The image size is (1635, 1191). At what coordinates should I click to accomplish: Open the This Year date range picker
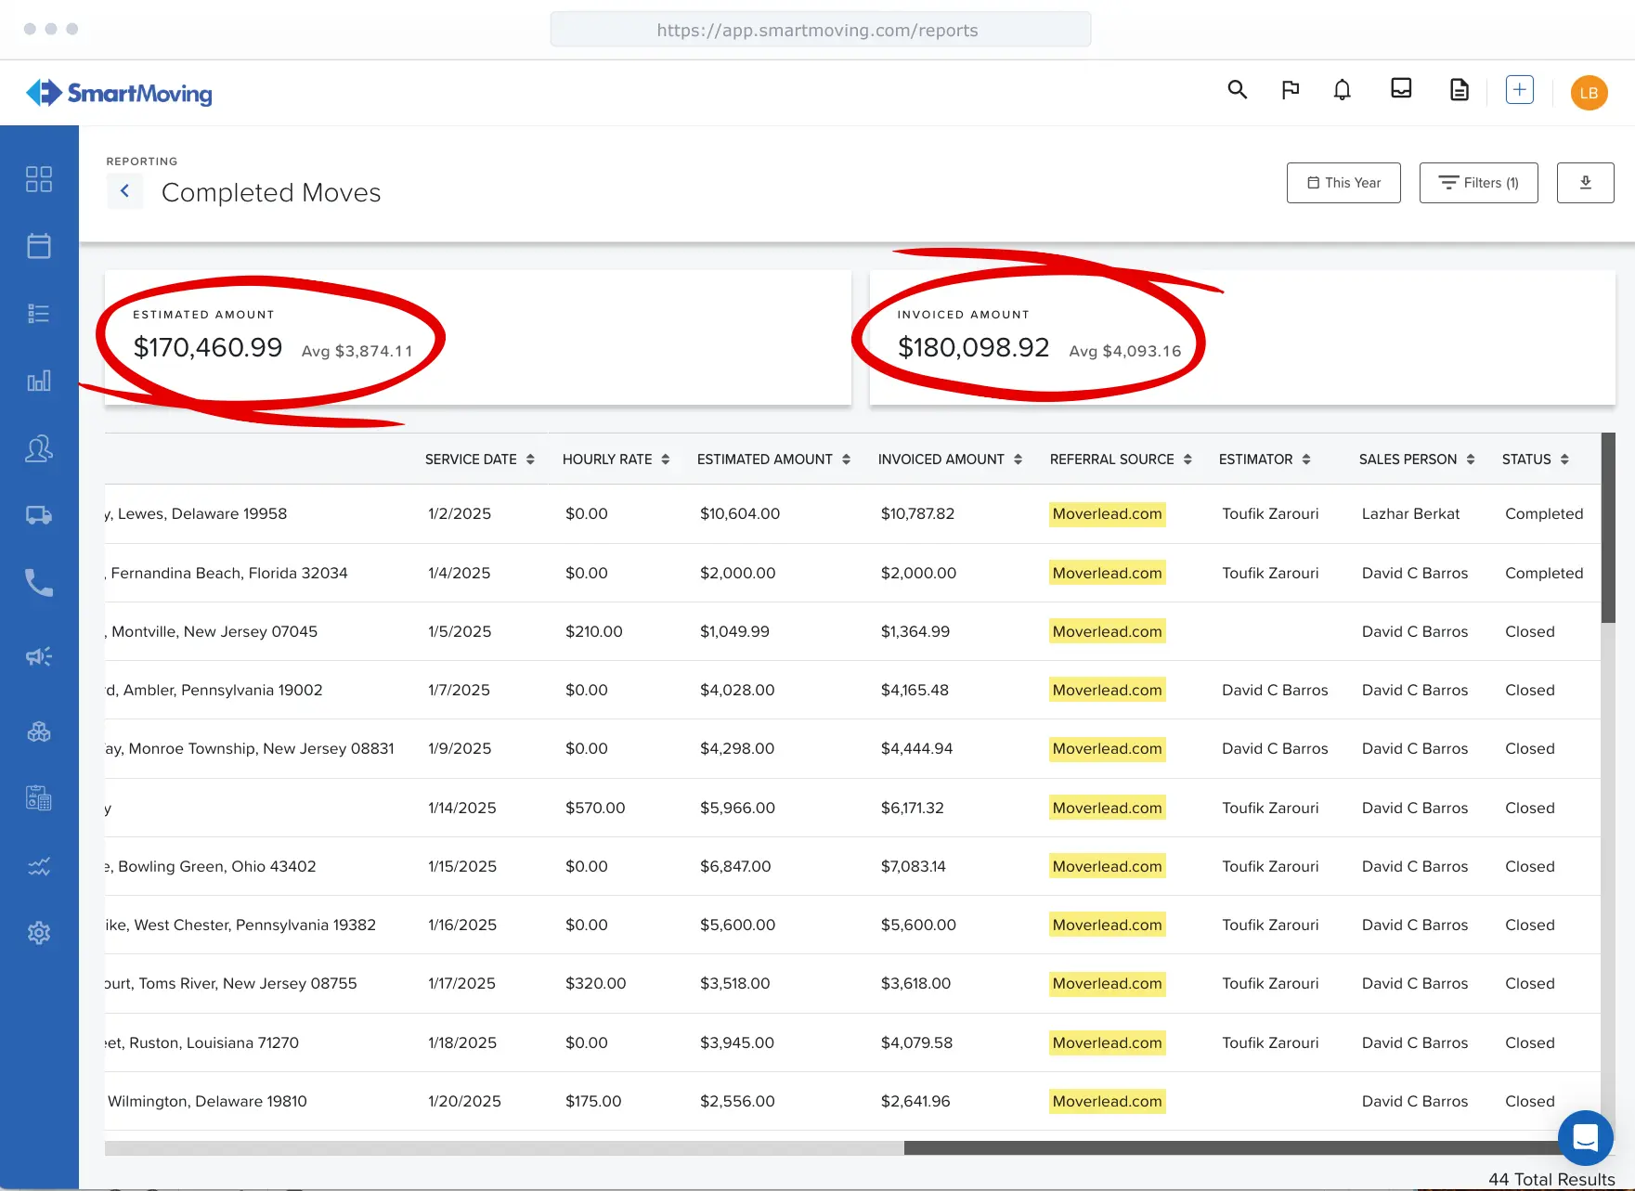(x=1343, y=183)
